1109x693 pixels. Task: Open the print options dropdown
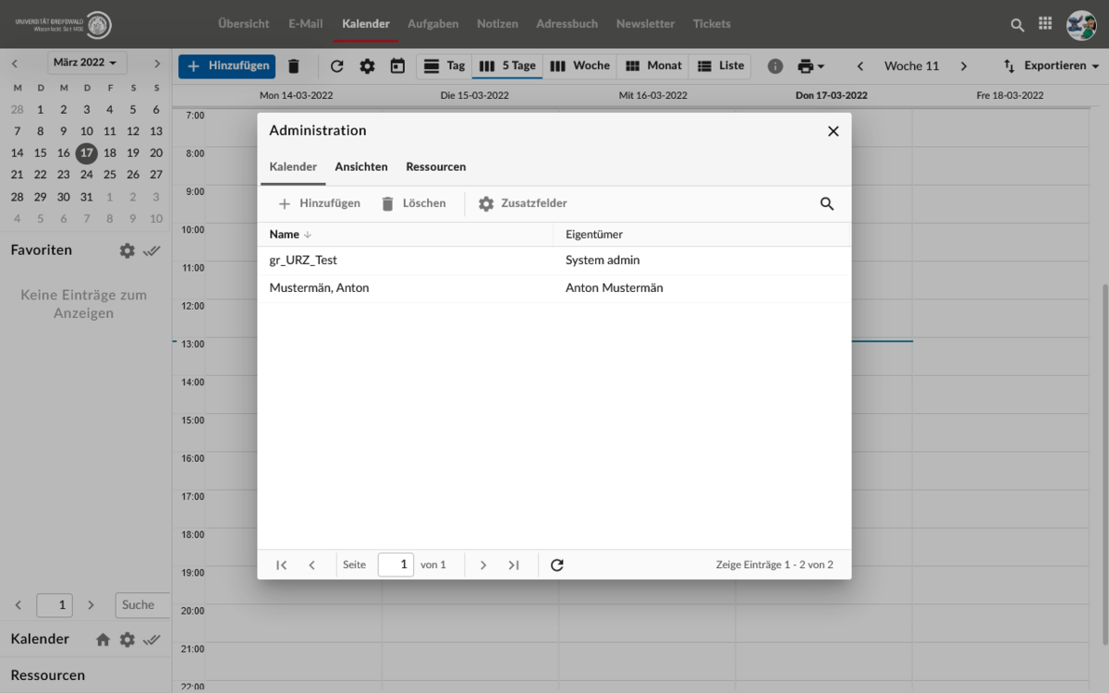click(x=810, y=66)
